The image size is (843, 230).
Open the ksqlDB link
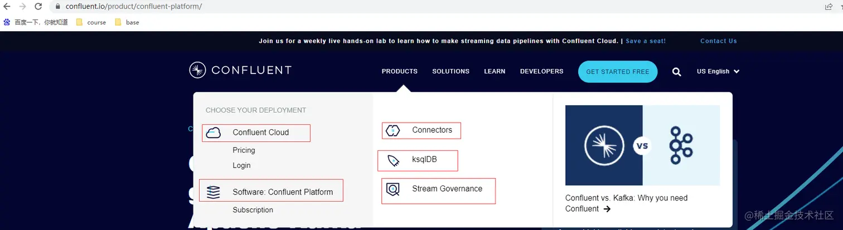pos(424,160)
